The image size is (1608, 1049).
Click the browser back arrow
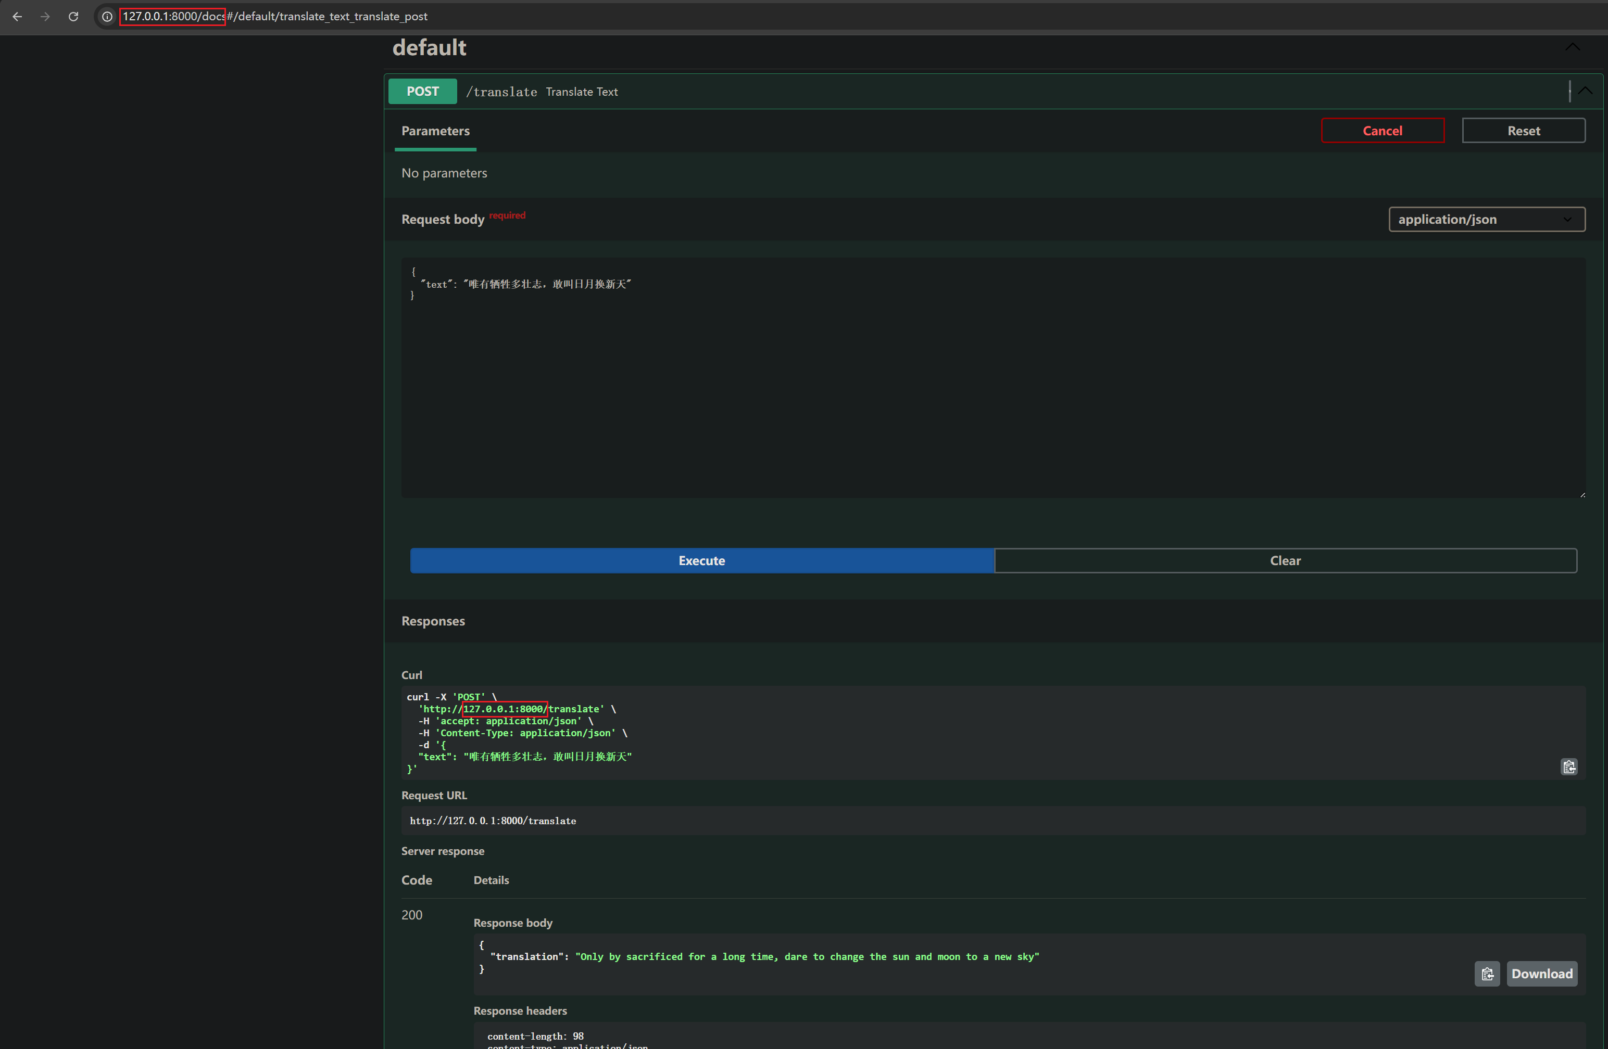[x=18, y=16]
